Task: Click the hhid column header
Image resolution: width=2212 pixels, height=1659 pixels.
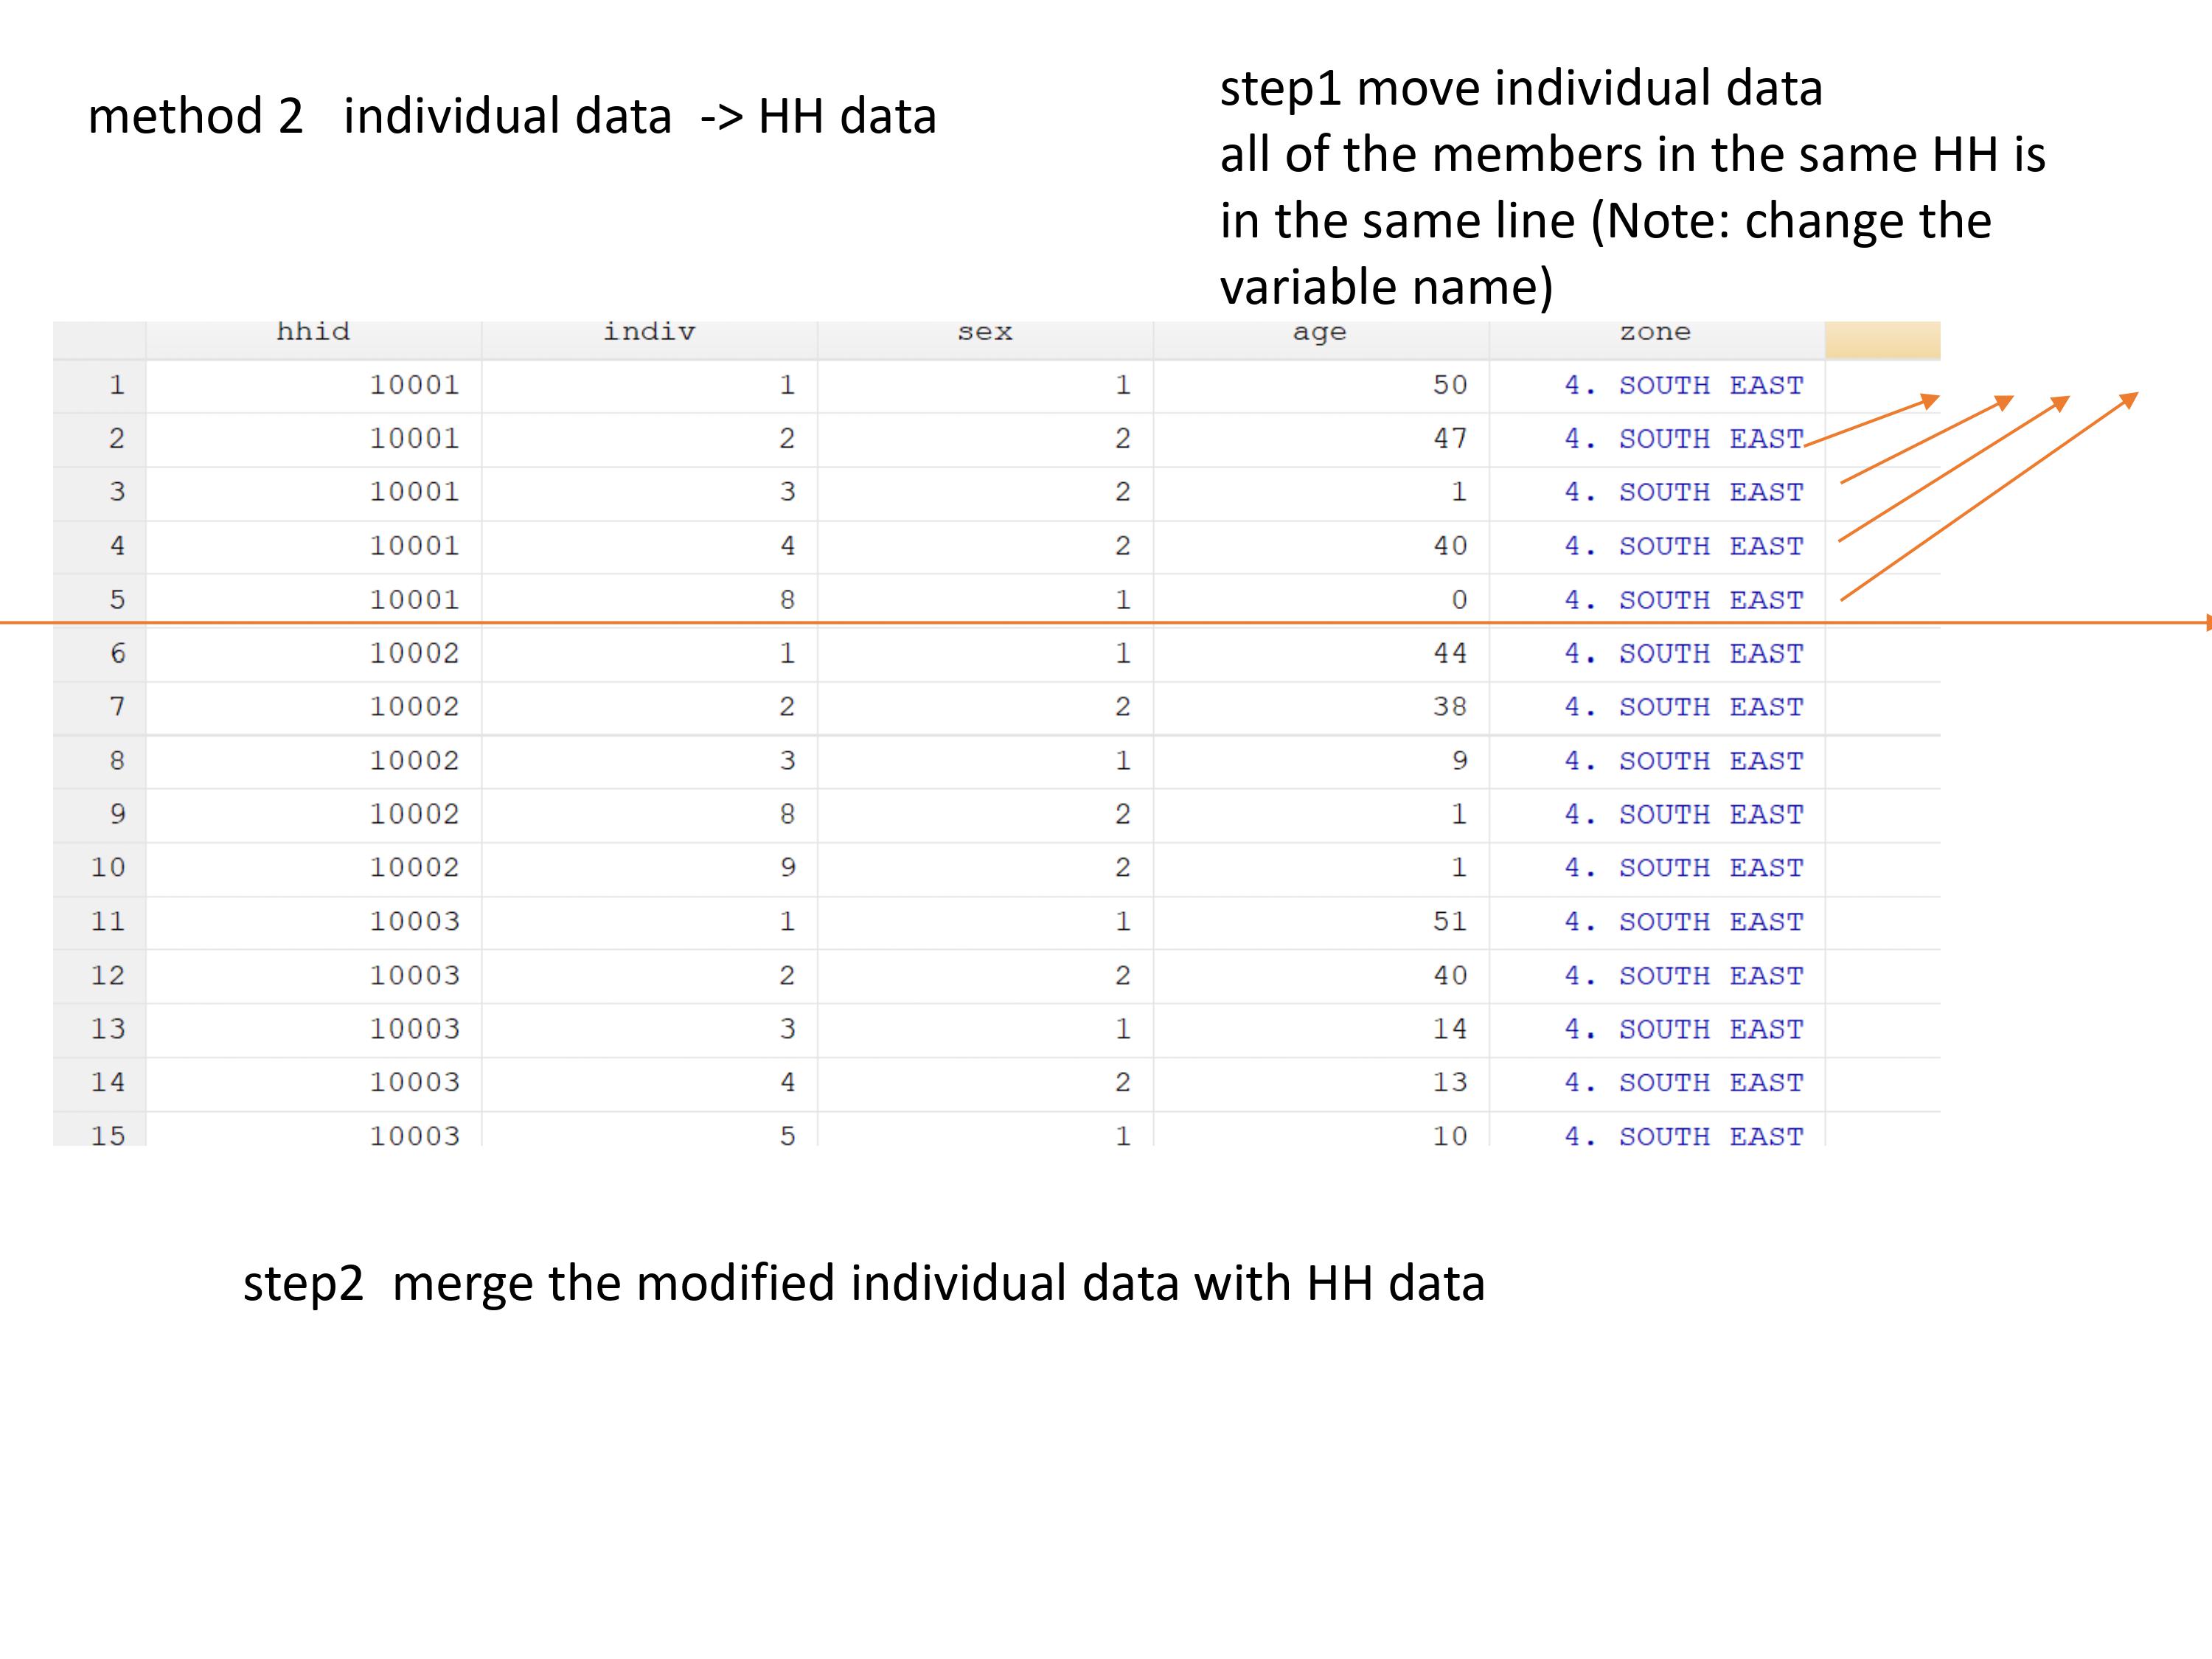Action: pyautogui.click(x=313, y=332)
